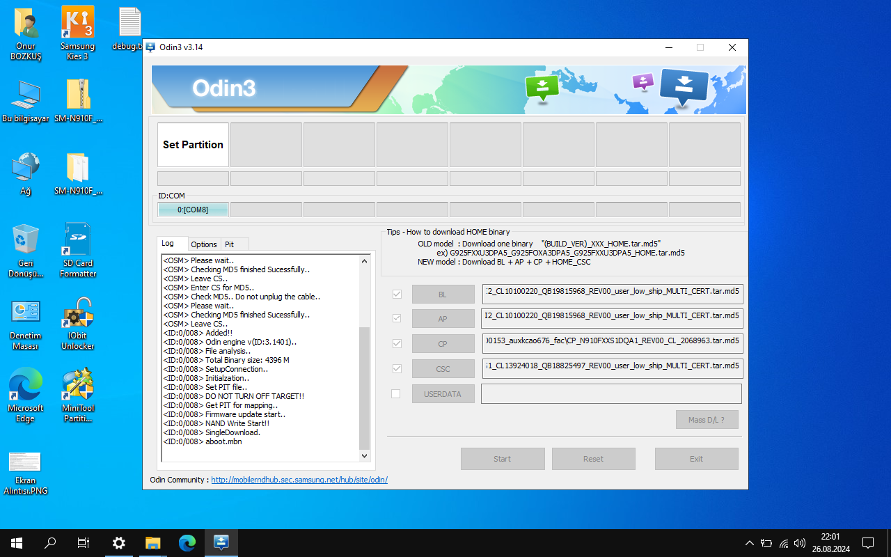Image resolution: width=891 pixels, height=557 pixels.
Task: Open Task View from the taskbar
Action: (84, 543)
